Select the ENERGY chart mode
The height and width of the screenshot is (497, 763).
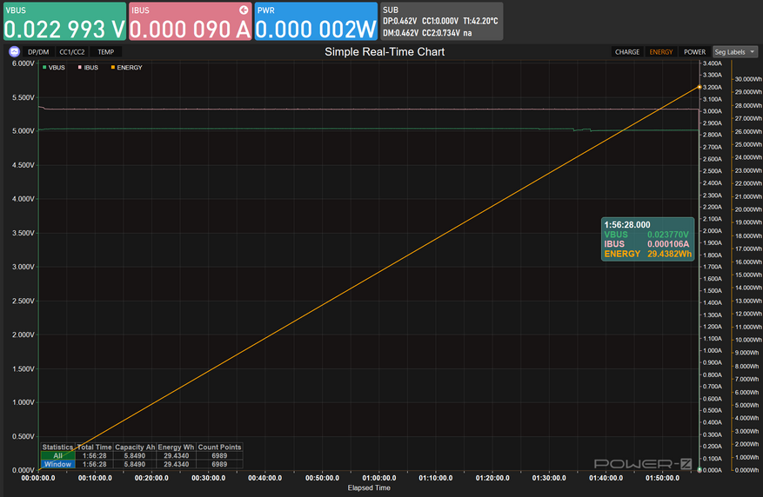click(661, 52)
